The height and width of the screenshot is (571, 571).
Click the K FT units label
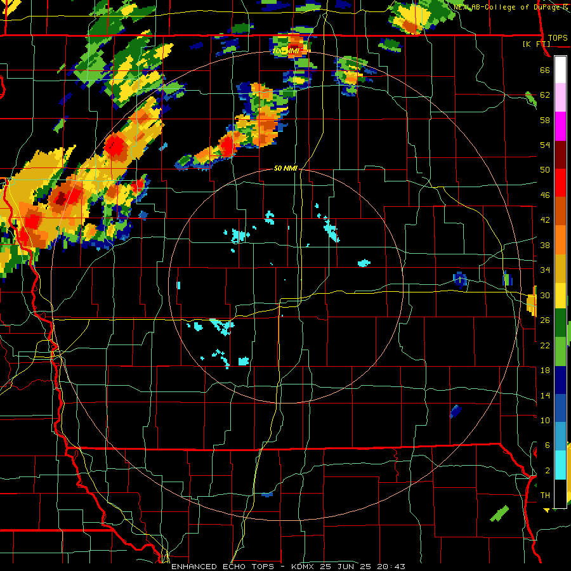536,44
